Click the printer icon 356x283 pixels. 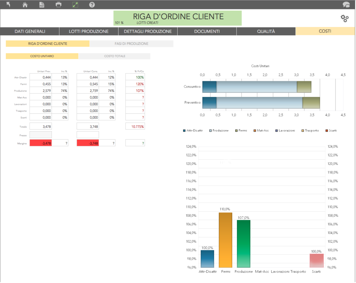tap(58, 5)
